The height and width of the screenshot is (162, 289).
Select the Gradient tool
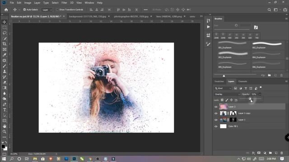pos(5,88)
